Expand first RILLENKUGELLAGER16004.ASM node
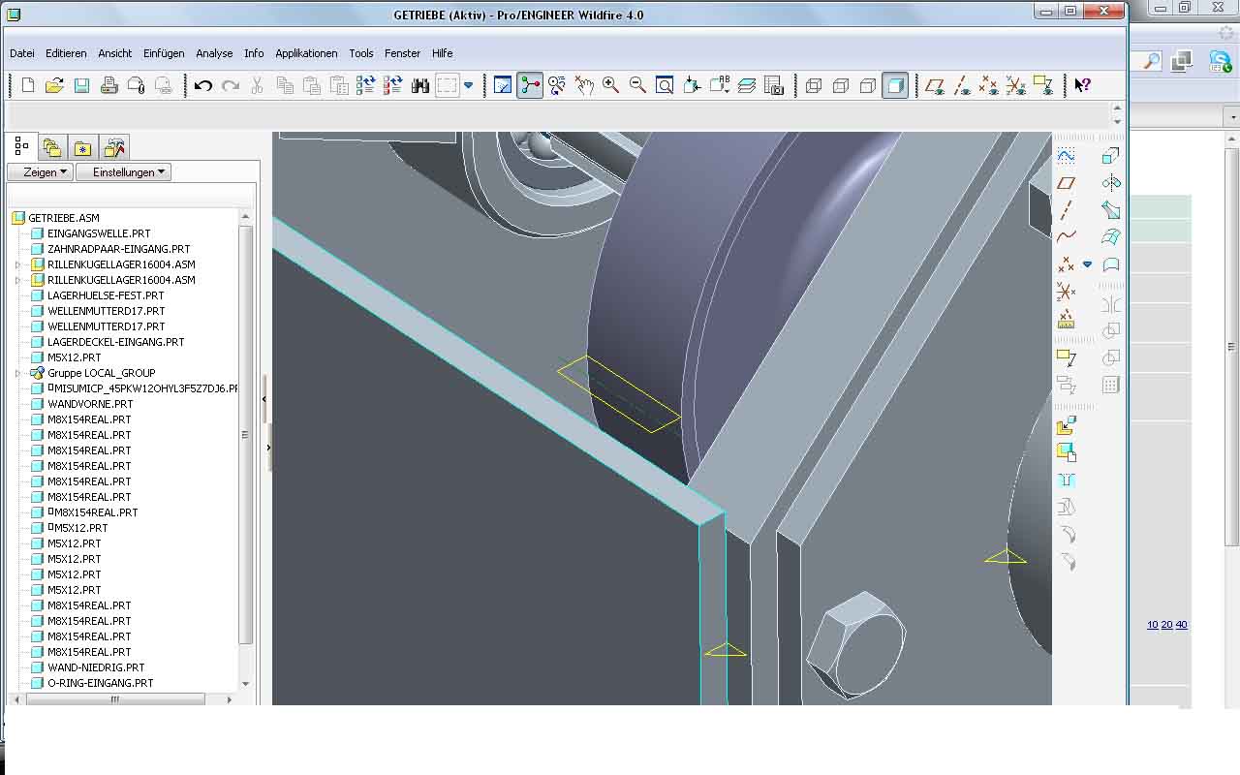The height and width of the screenshot is (775, 1240). point(17,264)
